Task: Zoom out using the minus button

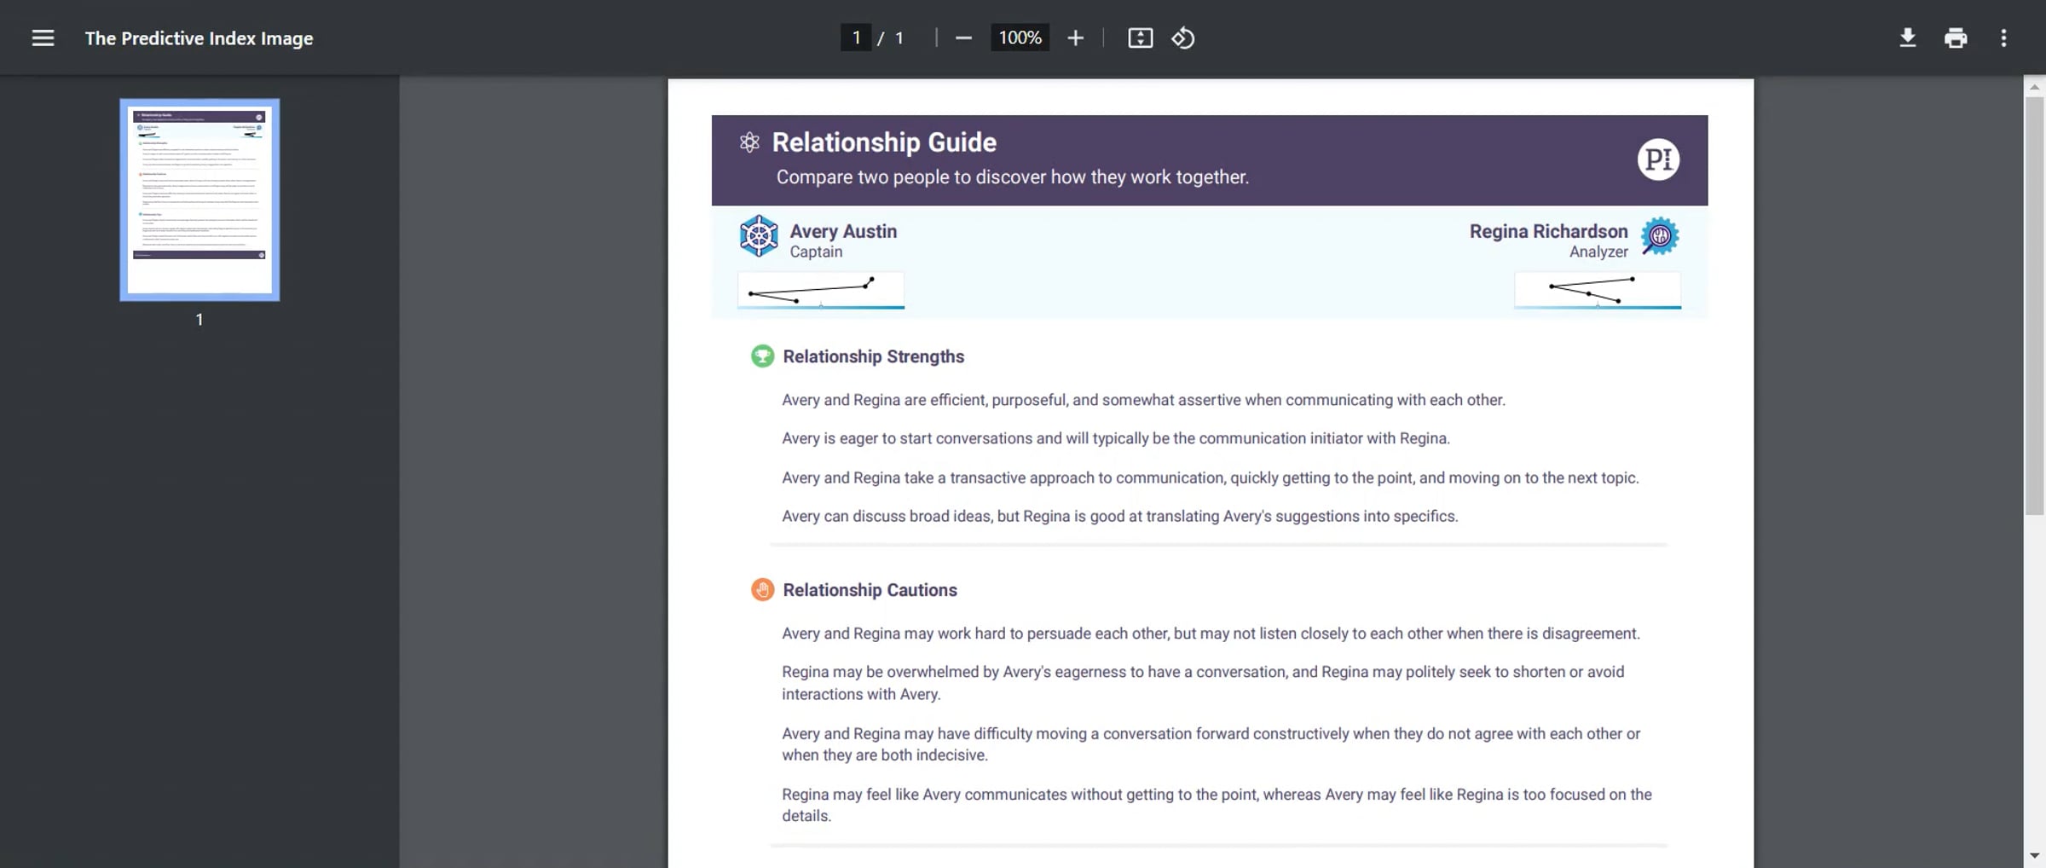Action: pyautogui.click(x=963, y=38)
